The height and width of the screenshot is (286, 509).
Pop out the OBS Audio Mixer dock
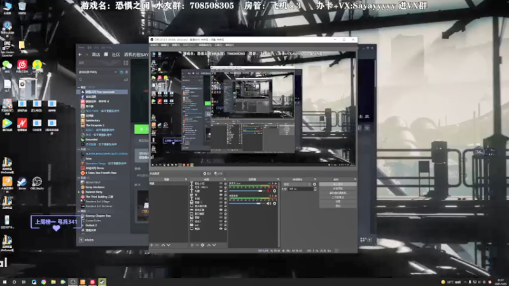278,179
